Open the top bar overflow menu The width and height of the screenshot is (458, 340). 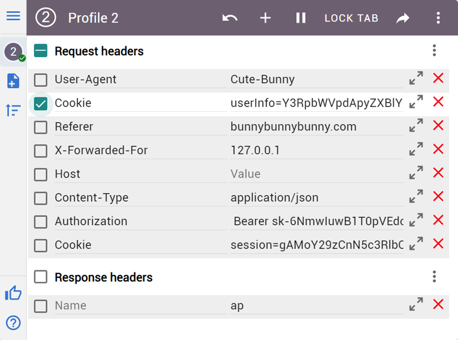click(x=438, y=18)
